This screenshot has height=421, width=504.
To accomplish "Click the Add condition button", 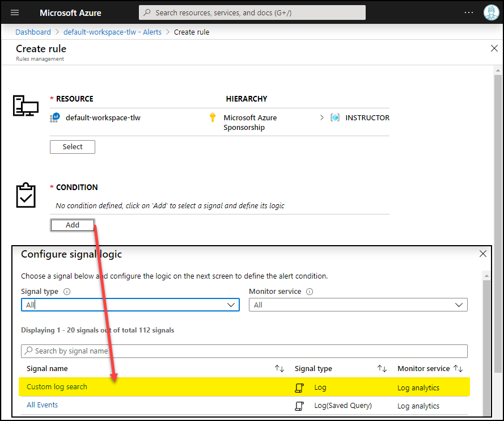I will coord(73,225).
